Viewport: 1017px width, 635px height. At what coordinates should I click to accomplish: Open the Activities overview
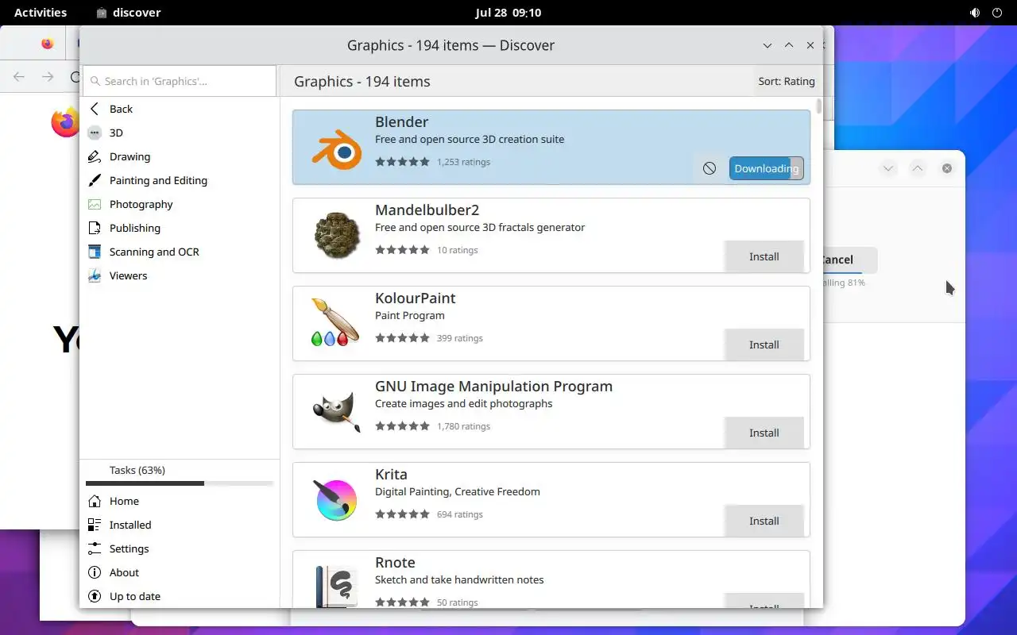click(x=41, y=13)
